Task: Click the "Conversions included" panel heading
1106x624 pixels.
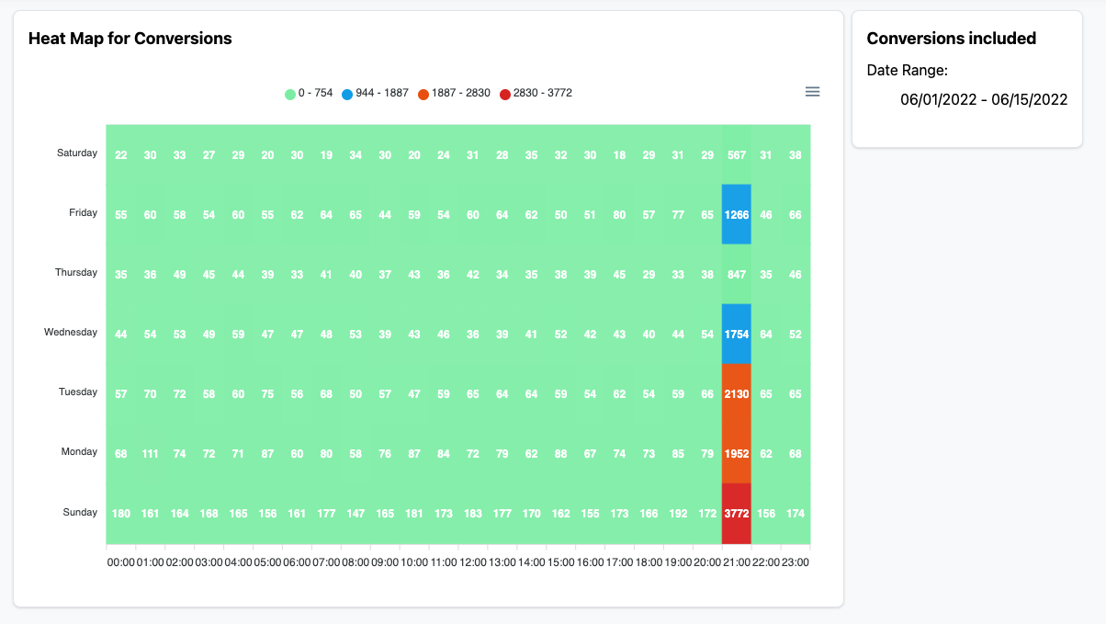Action: 951,38
